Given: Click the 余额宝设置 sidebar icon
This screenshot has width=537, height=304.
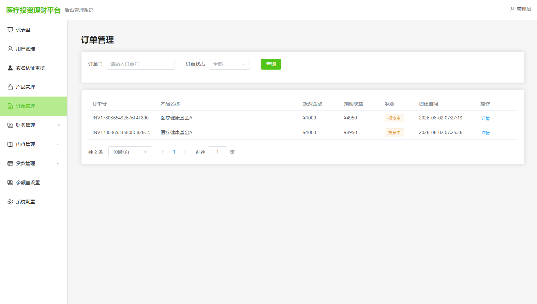Looking at the screenshot, I should (x=10, y=183).
